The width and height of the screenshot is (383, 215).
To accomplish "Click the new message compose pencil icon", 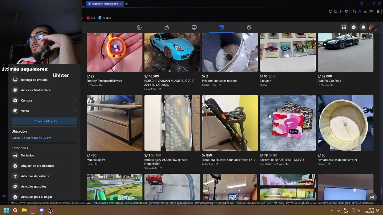I will click(x=372, y=197).
